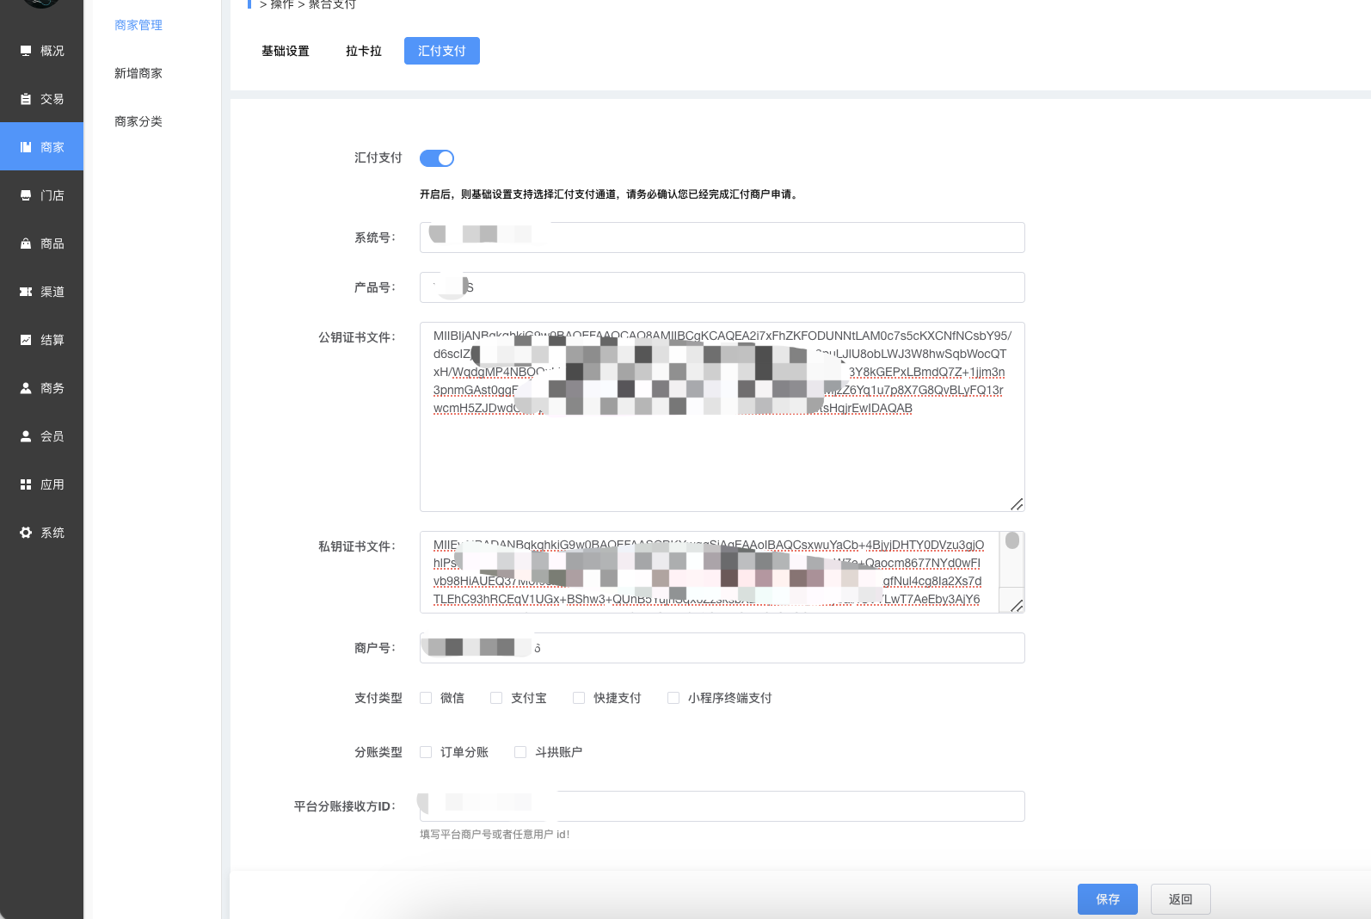This screenshot has height=919, width=1371.
Task: Switch to the 基础设置 tab
Action: coord(286,51)
